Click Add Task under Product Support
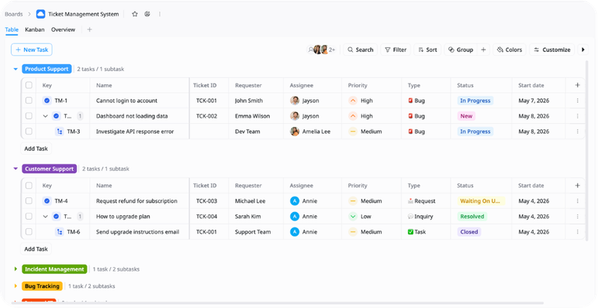Viewport: 598px width, 308px height. (x=36, y=149)
